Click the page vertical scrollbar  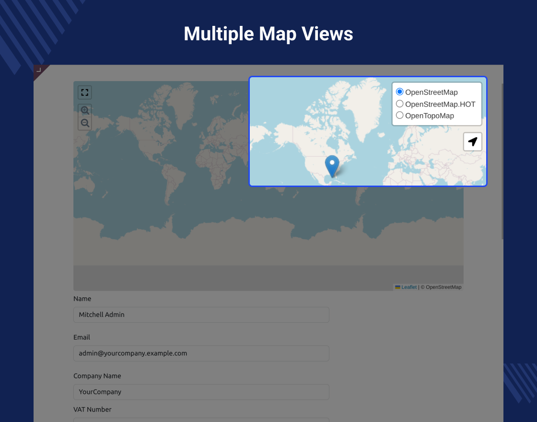click(x=502, y=161)
